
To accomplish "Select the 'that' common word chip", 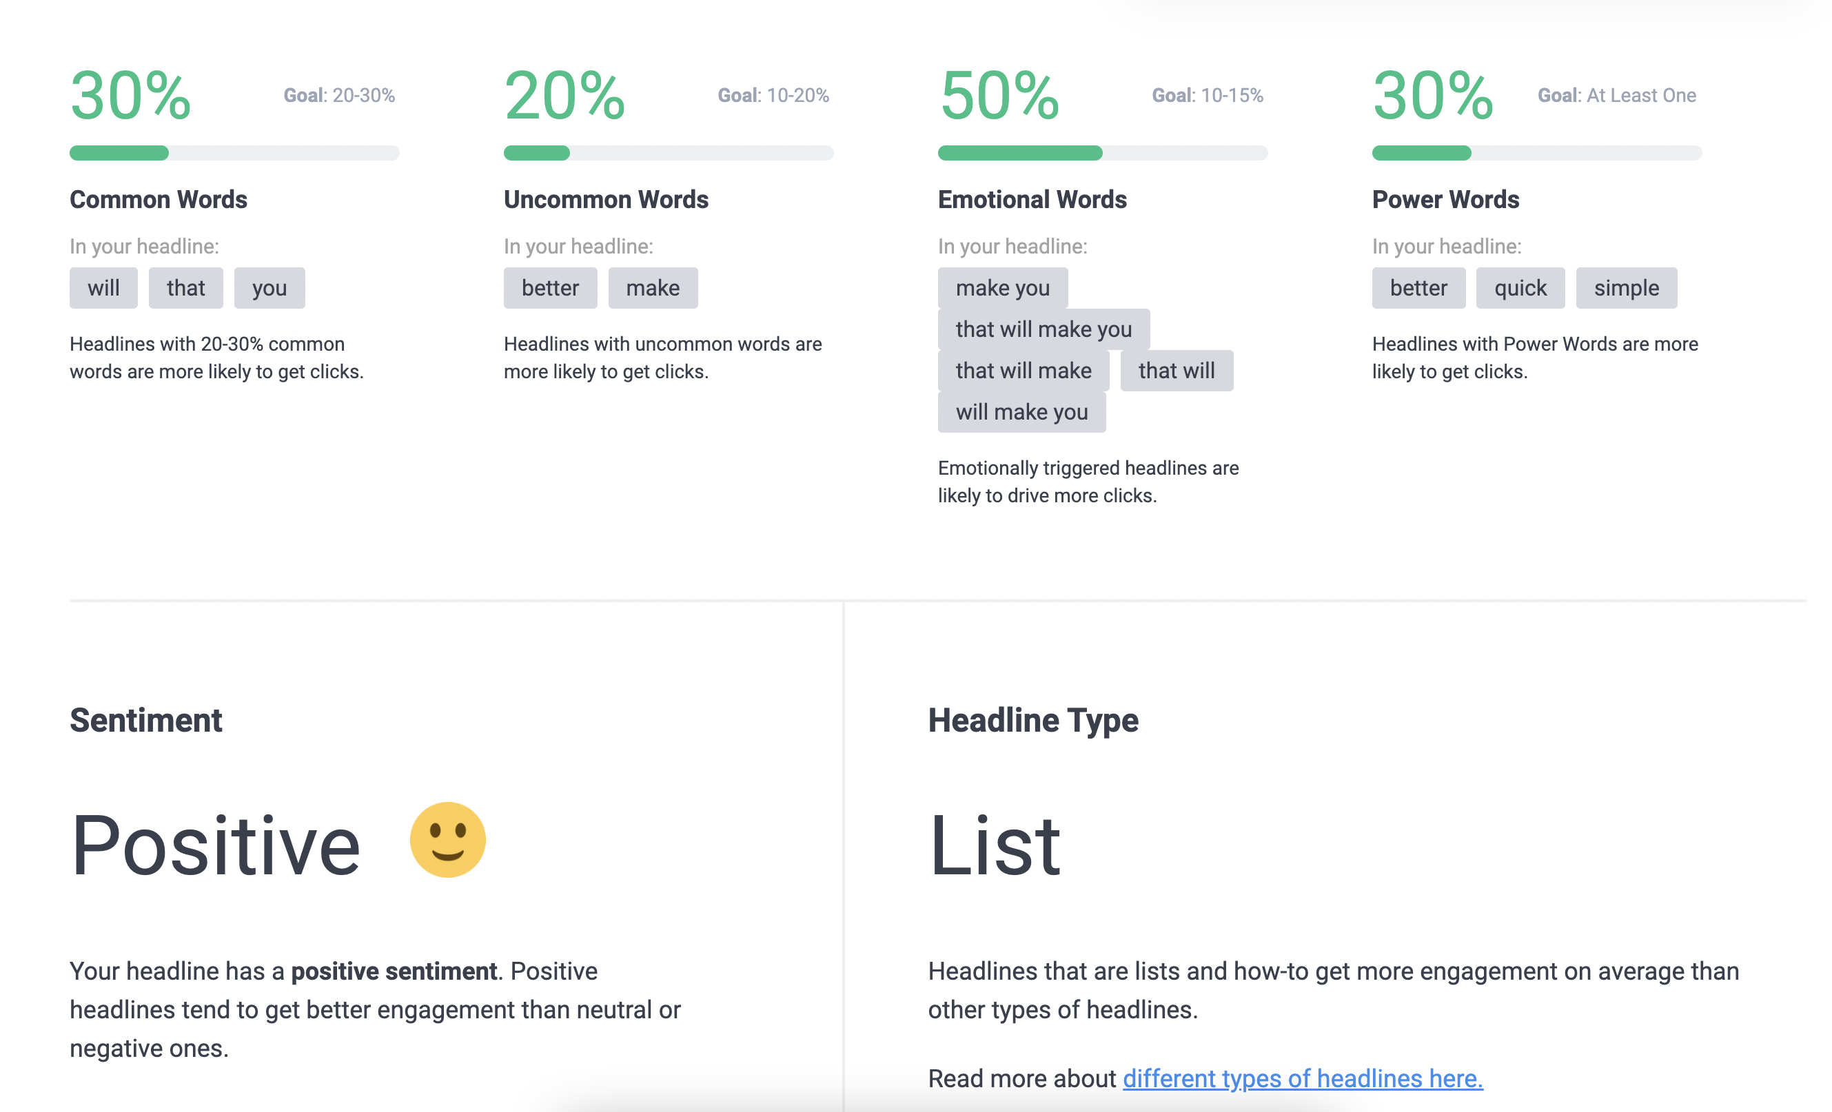I will 185,288.
